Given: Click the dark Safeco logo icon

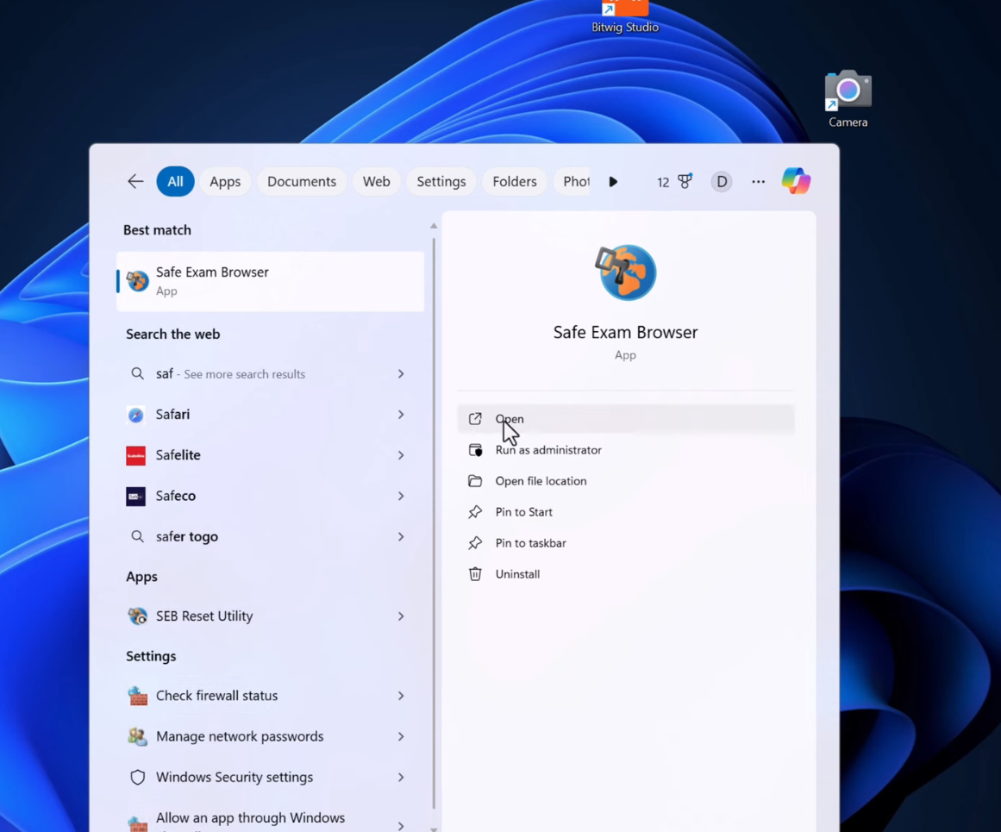Looking at the screenshot, I should point(136,496).
